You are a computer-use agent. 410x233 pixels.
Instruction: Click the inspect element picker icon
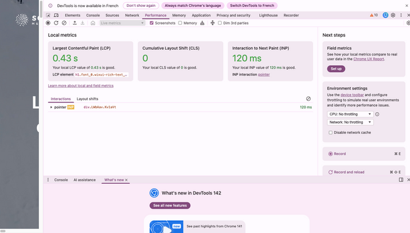click(x=48, y=15)
